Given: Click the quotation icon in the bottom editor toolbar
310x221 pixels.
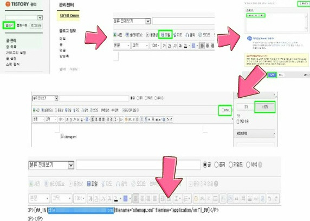Looking at the screenshot, I should [x=236, y=198].
